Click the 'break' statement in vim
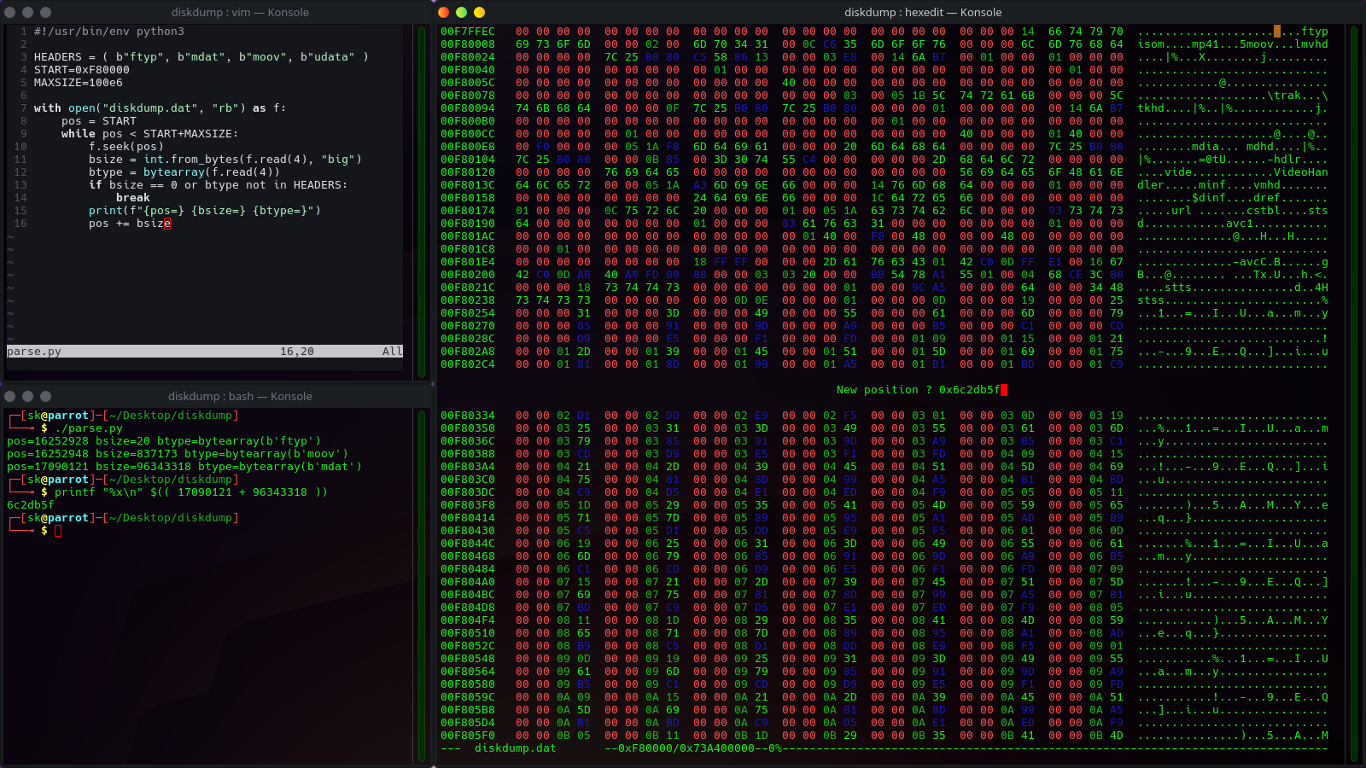The image size is (1366, 768). point(133,198)
